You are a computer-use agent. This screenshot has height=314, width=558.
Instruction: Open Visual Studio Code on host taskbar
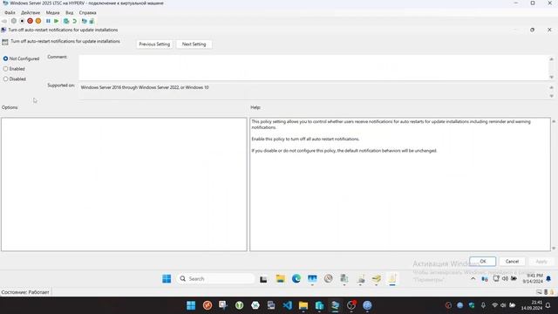pyautogui.click(x=287, y=305)
